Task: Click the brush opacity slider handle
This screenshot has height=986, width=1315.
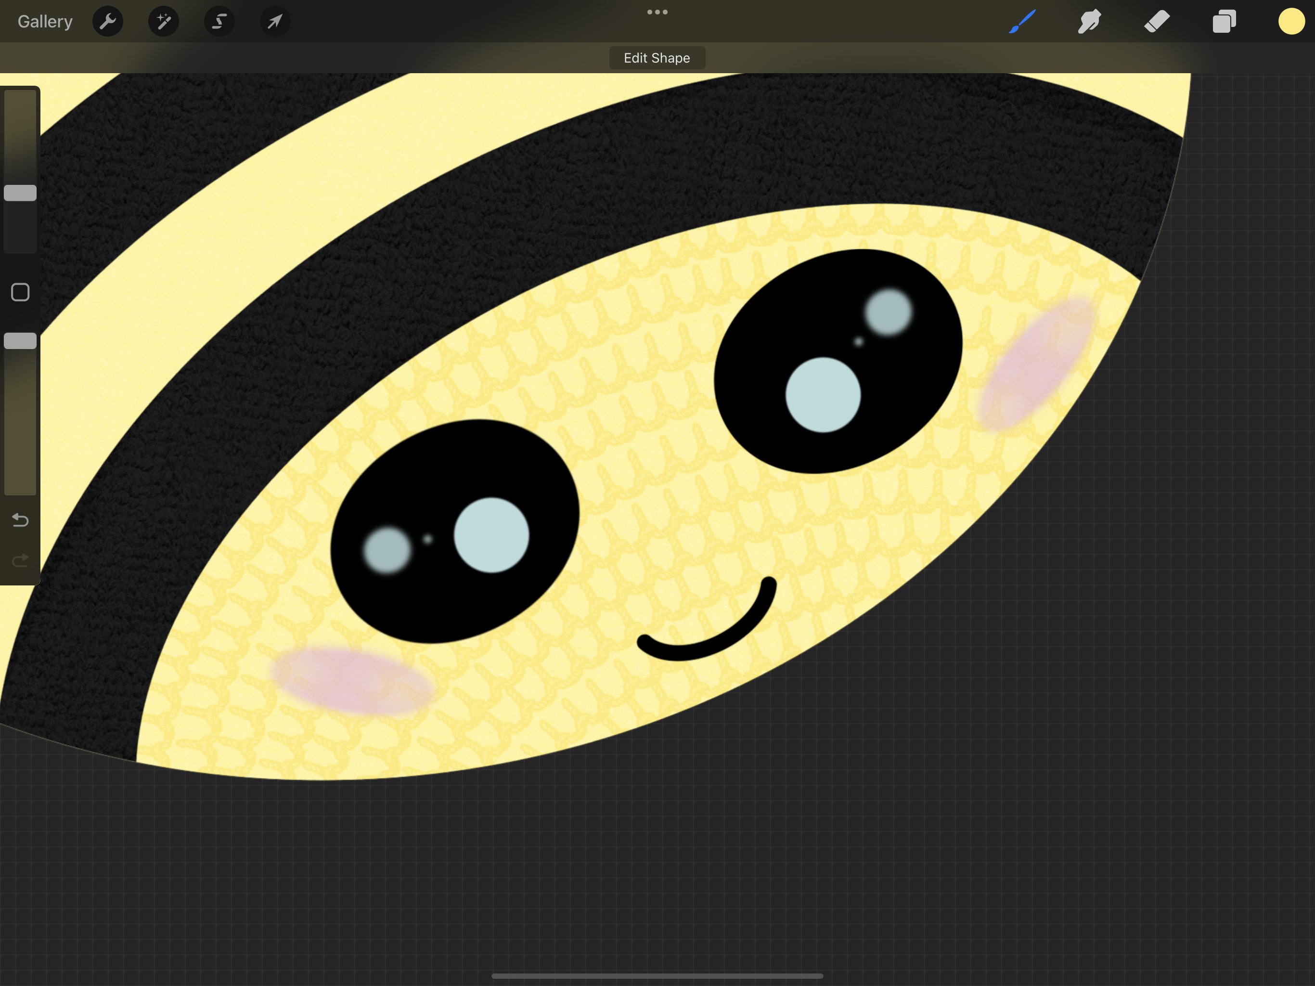Action: 20,341
